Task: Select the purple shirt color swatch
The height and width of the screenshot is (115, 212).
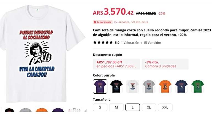Action: [100, 86]
